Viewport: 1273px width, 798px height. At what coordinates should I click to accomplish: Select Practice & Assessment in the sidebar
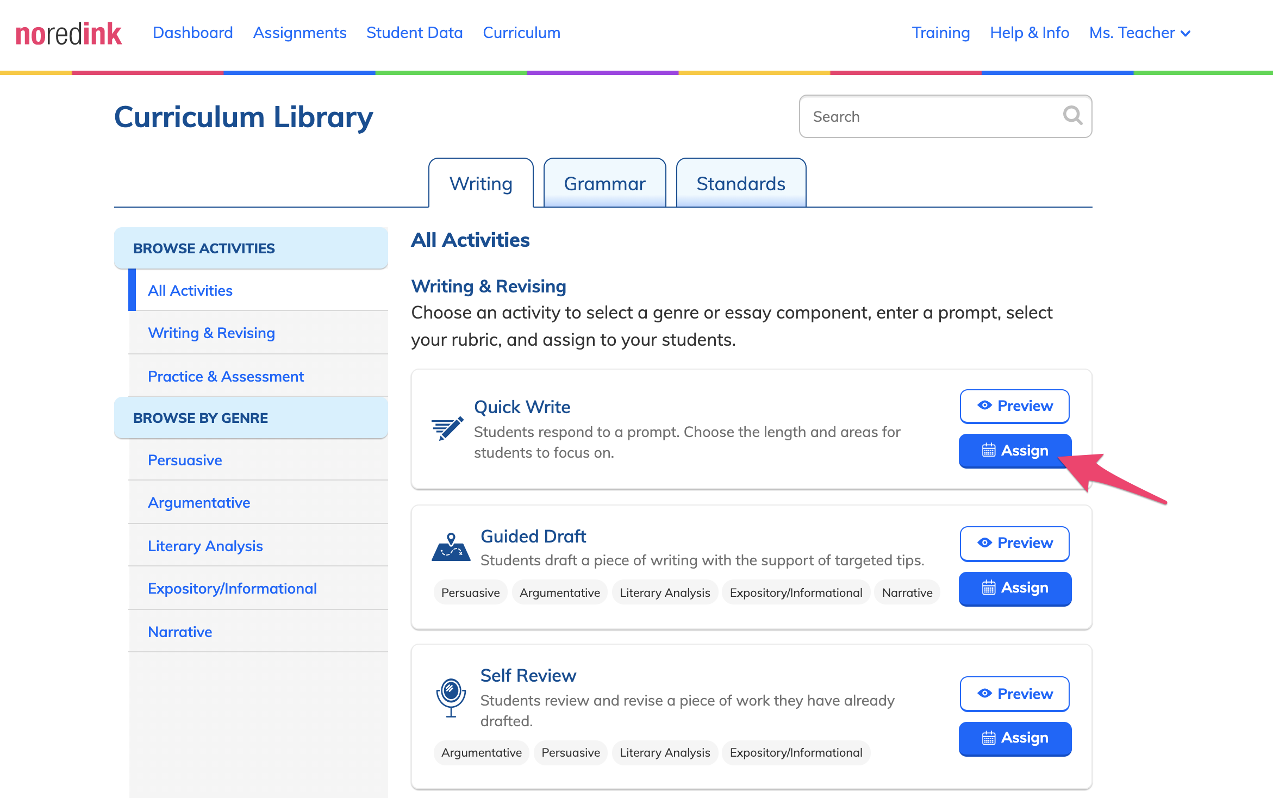coord(258,376)
